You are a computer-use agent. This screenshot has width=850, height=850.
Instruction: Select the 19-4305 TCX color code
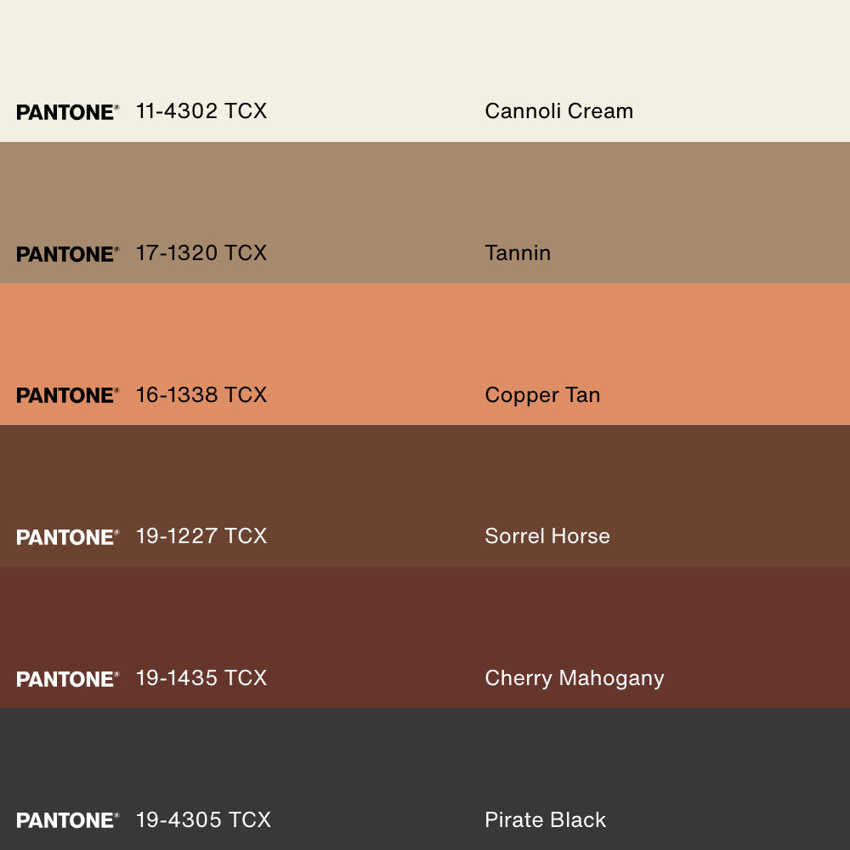pyautogui.click(x=203, y=820)
